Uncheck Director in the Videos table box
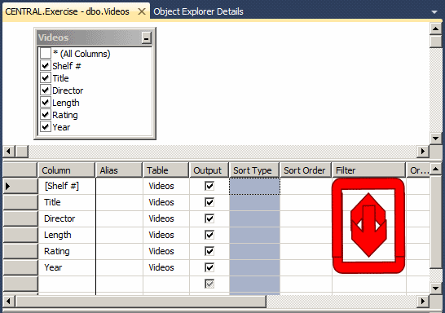Image resolution: width=445 pixels, height=313 pixels. click(46, 90)
